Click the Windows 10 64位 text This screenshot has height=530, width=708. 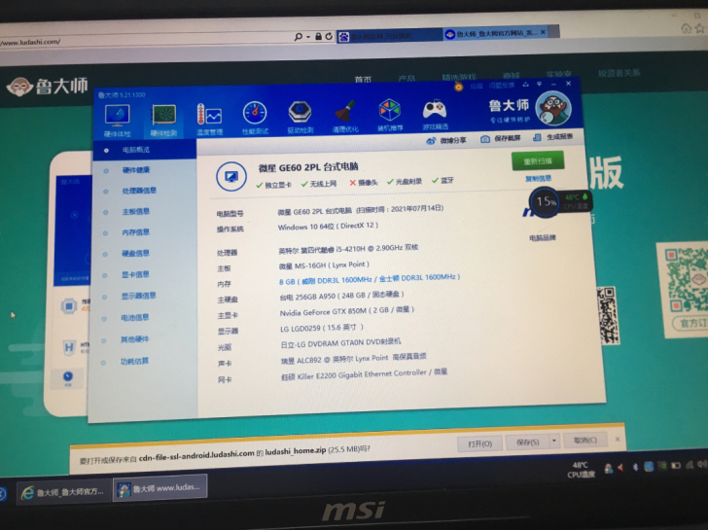point(328,227)
